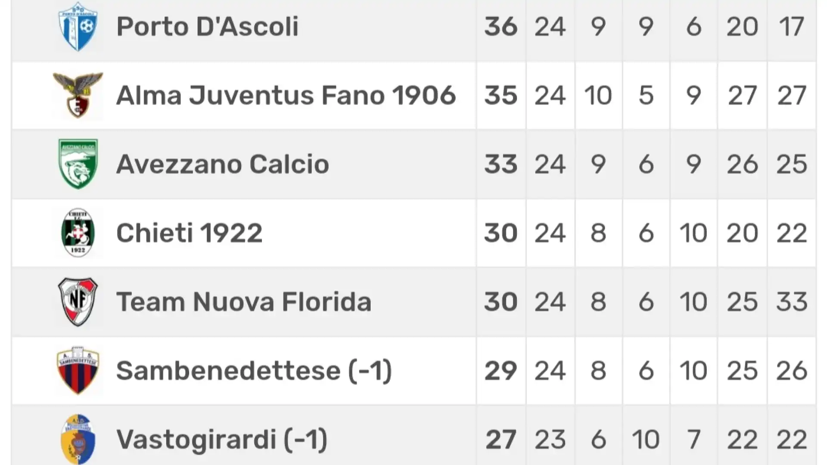This screenshot has height=465, width=827.
Task: Click the Vastogirardi yellow-blue crest
Action: point(78,439)
